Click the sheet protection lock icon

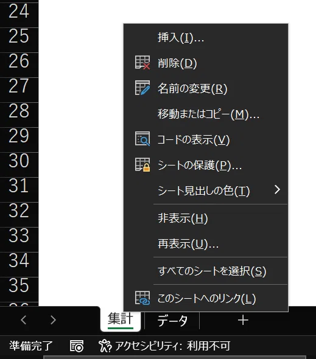[142, 164]
